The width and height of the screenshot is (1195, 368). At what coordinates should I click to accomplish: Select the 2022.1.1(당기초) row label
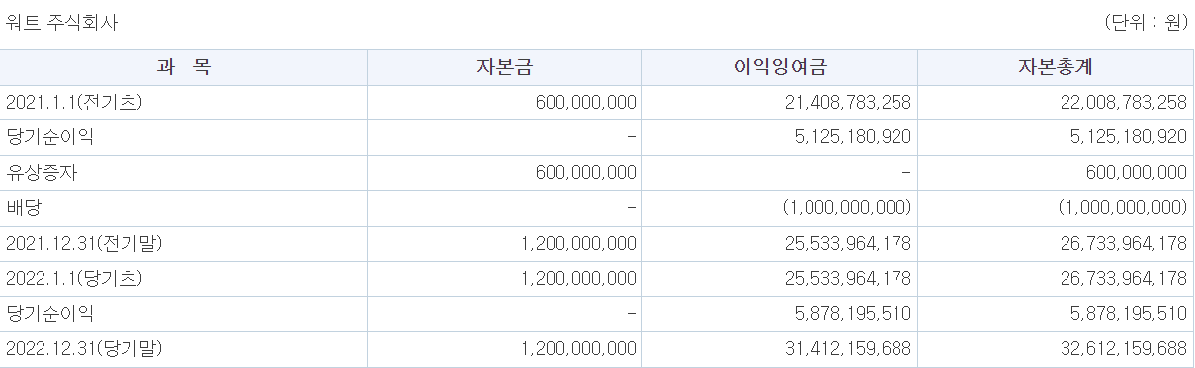[x=75, y=279]
